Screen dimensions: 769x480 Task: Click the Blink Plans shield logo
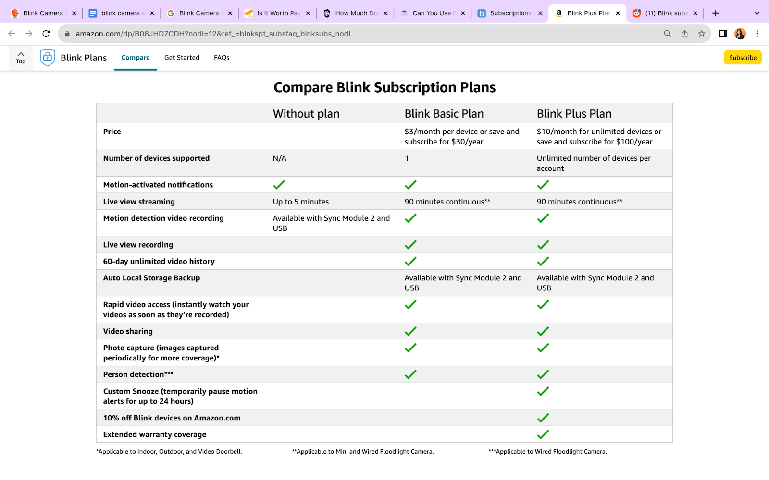point(47,58)
